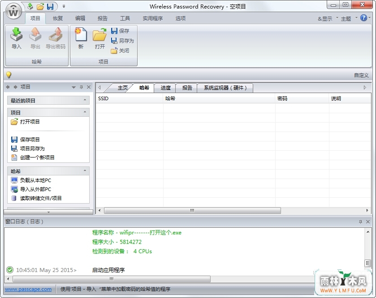The image size is (376, 298).
Task: Click 负载从本地PC in the 哈希 group
Action: click(x=31, y=180)
